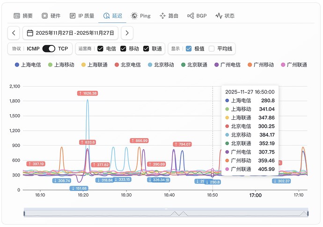Image resolution: width=323 pixels, height=227 pixels.
Task: Click 广州联通 405.99 tooltip row
Action: click(250, 169)
